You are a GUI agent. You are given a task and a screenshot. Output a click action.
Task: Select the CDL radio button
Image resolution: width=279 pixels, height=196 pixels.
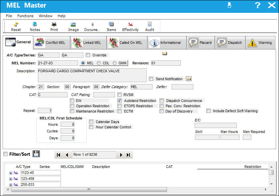pos(99,63)
